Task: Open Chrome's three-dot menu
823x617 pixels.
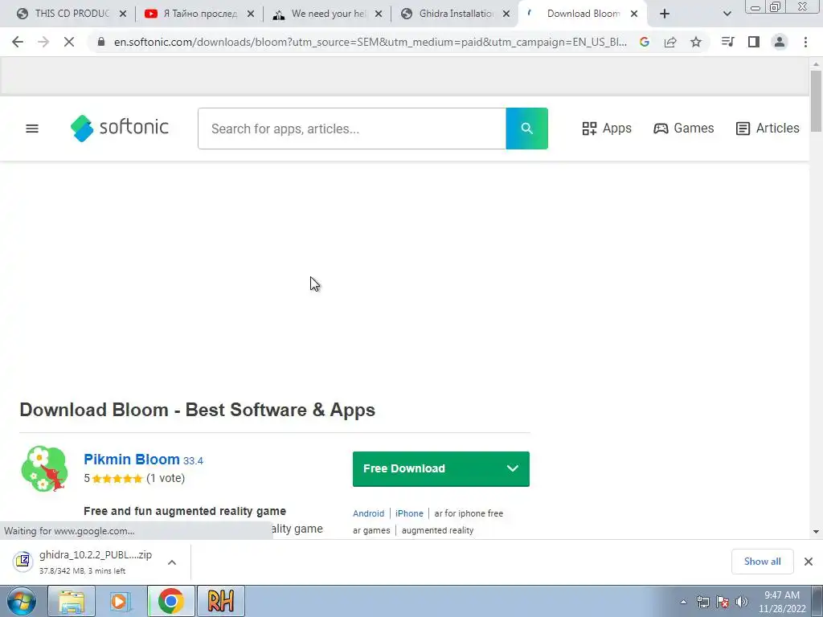Action: [x=805, y=42]
